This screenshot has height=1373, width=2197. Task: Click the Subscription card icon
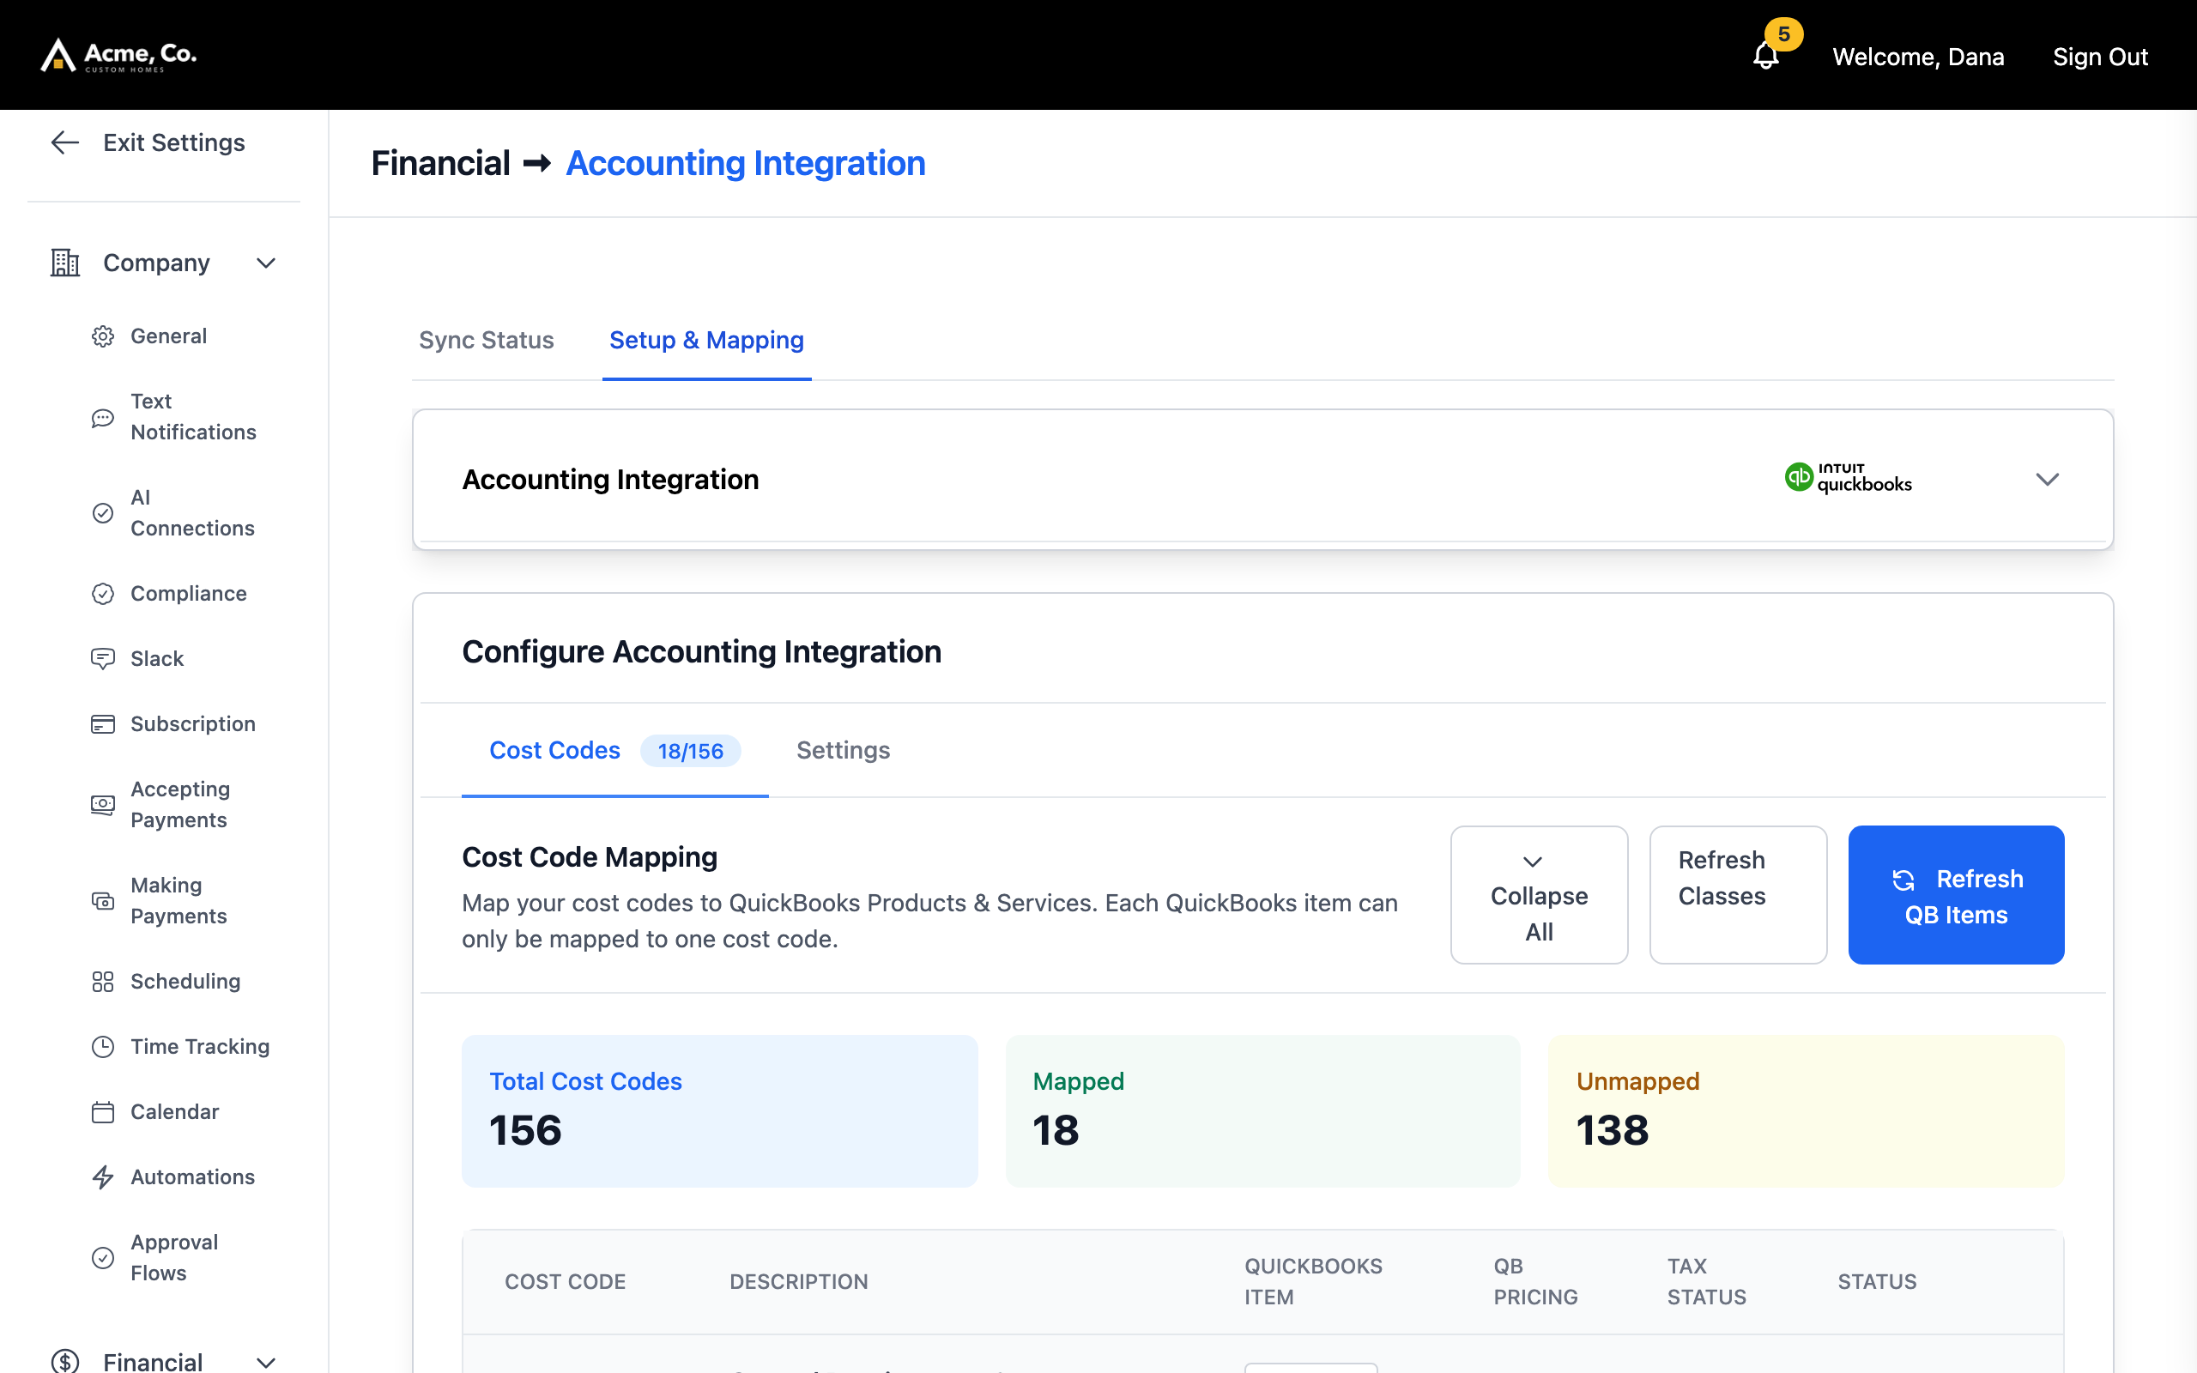click(x=103, y=723)
